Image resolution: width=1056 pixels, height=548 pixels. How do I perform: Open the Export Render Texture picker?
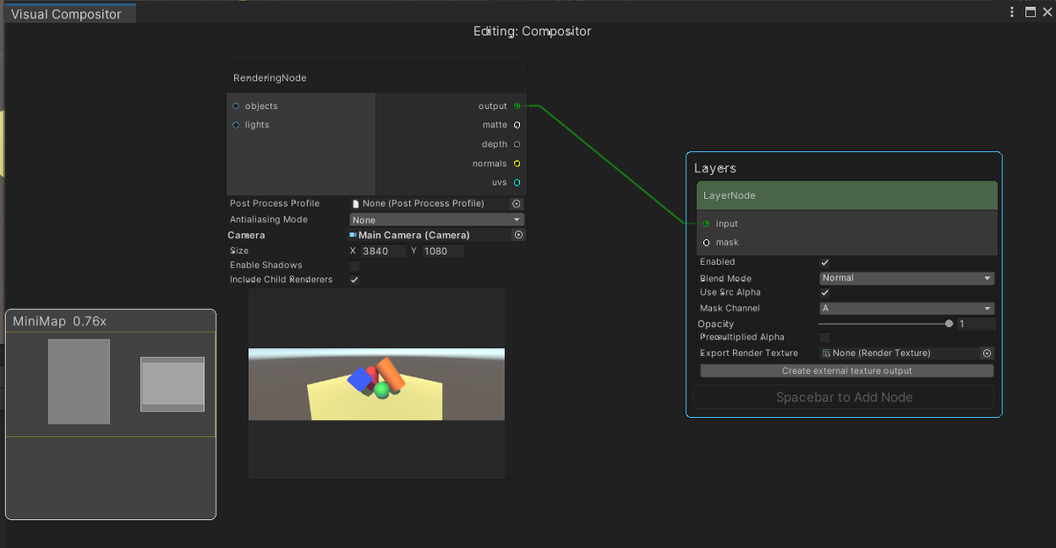point(986,353)
